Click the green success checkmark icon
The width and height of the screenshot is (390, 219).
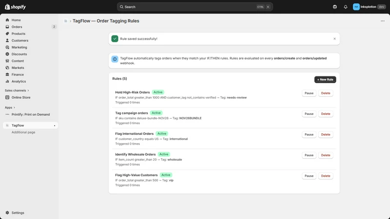115,39
